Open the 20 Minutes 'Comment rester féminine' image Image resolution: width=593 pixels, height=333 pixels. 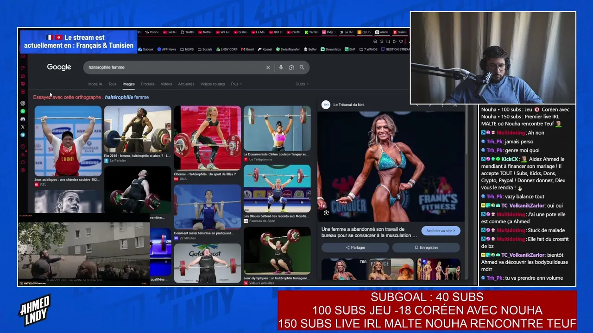(208, 207)
